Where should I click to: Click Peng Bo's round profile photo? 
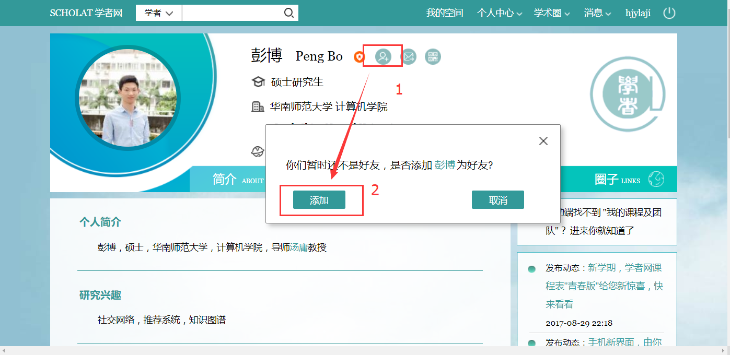coord(128,98)
